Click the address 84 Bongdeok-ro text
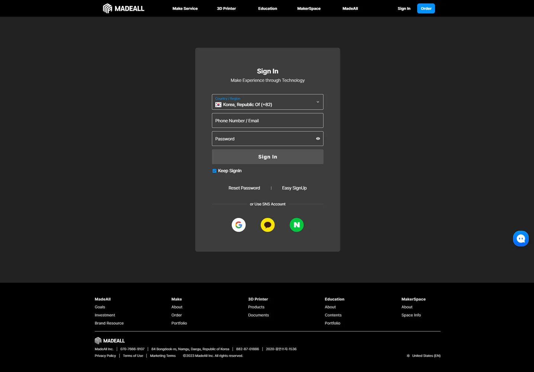 click(190, 349)
